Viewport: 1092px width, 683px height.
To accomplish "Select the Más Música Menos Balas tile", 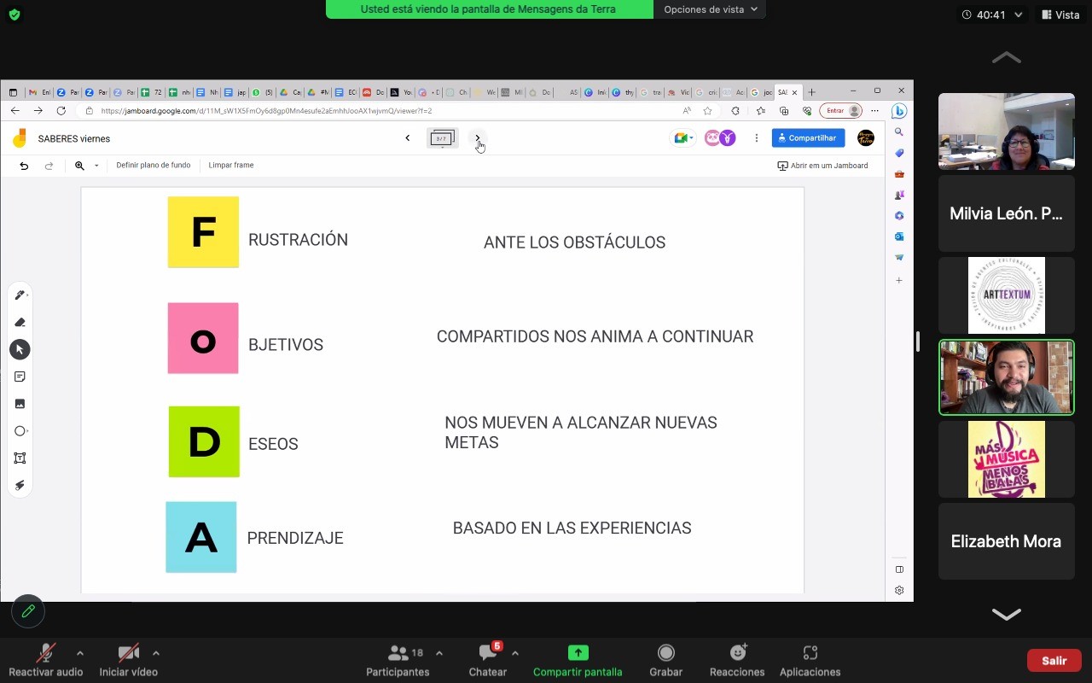I will pos(1006,459).
